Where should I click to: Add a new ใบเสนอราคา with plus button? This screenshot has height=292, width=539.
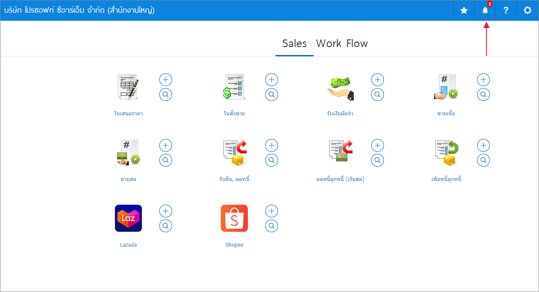coord(166,80)
